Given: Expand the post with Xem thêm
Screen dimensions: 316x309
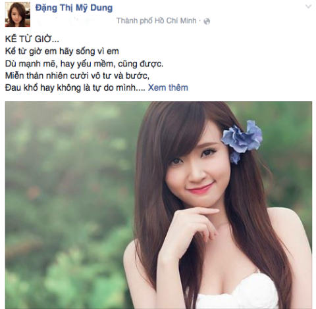Looking at the screenshot, I should pos(168,87).
